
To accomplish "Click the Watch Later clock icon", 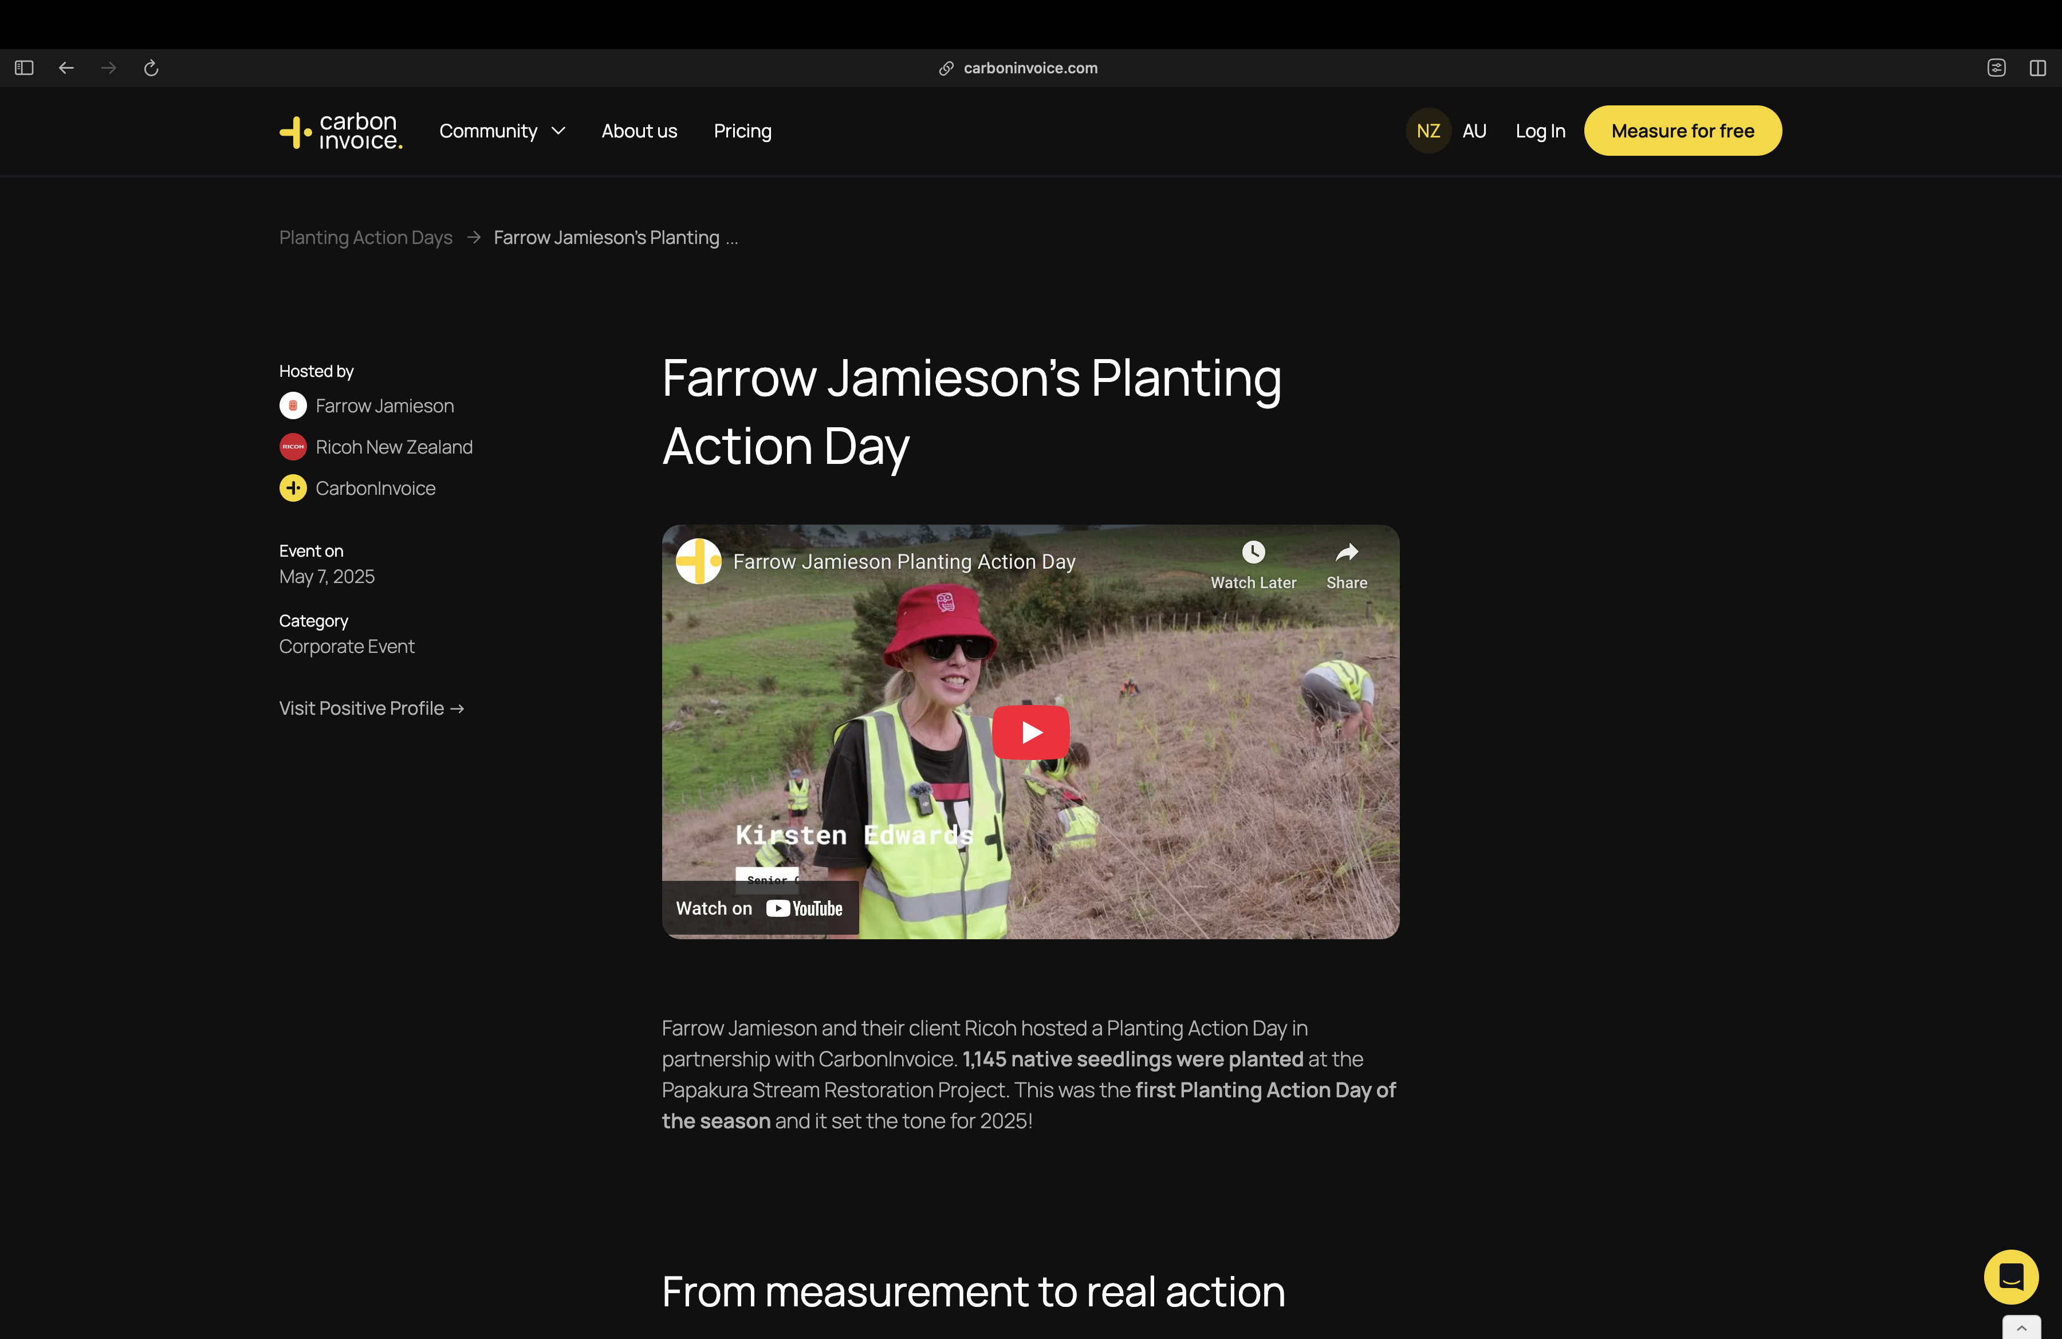I will pos(1253,553).
